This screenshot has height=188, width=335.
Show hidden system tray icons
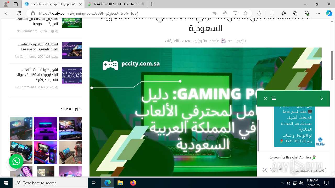click(x=282, y=183)
